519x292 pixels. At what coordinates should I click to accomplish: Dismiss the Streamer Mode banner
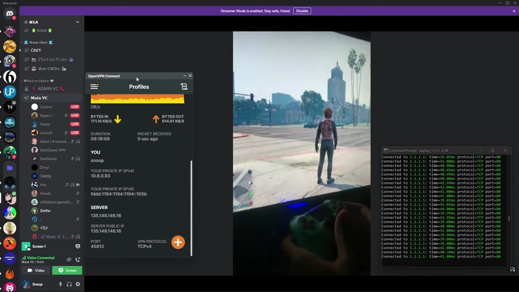click(514, 11)
